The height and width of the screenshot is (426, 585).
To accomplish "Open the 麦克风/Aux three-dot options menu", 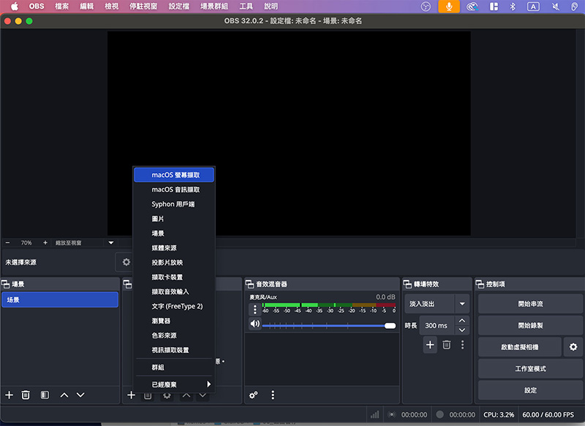I will [254, 309].
